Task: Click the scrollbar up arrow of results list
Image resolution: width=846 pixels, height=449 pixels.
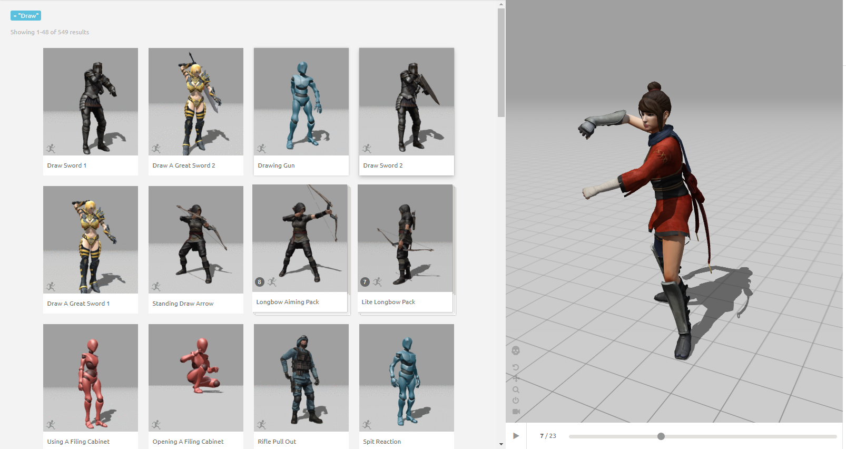Action: pyautogui.click(x=501, y=4)
